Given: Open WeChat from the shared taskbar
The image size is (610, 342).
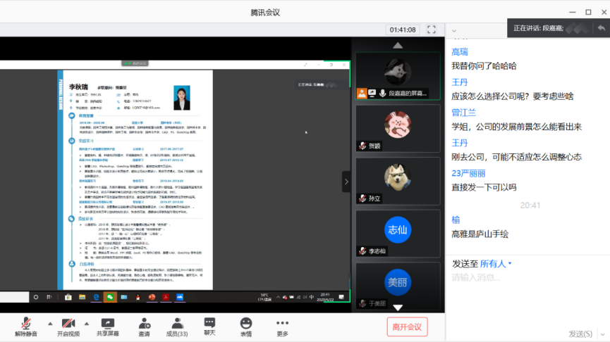Looking at the screenshot, I should point(110,298).
